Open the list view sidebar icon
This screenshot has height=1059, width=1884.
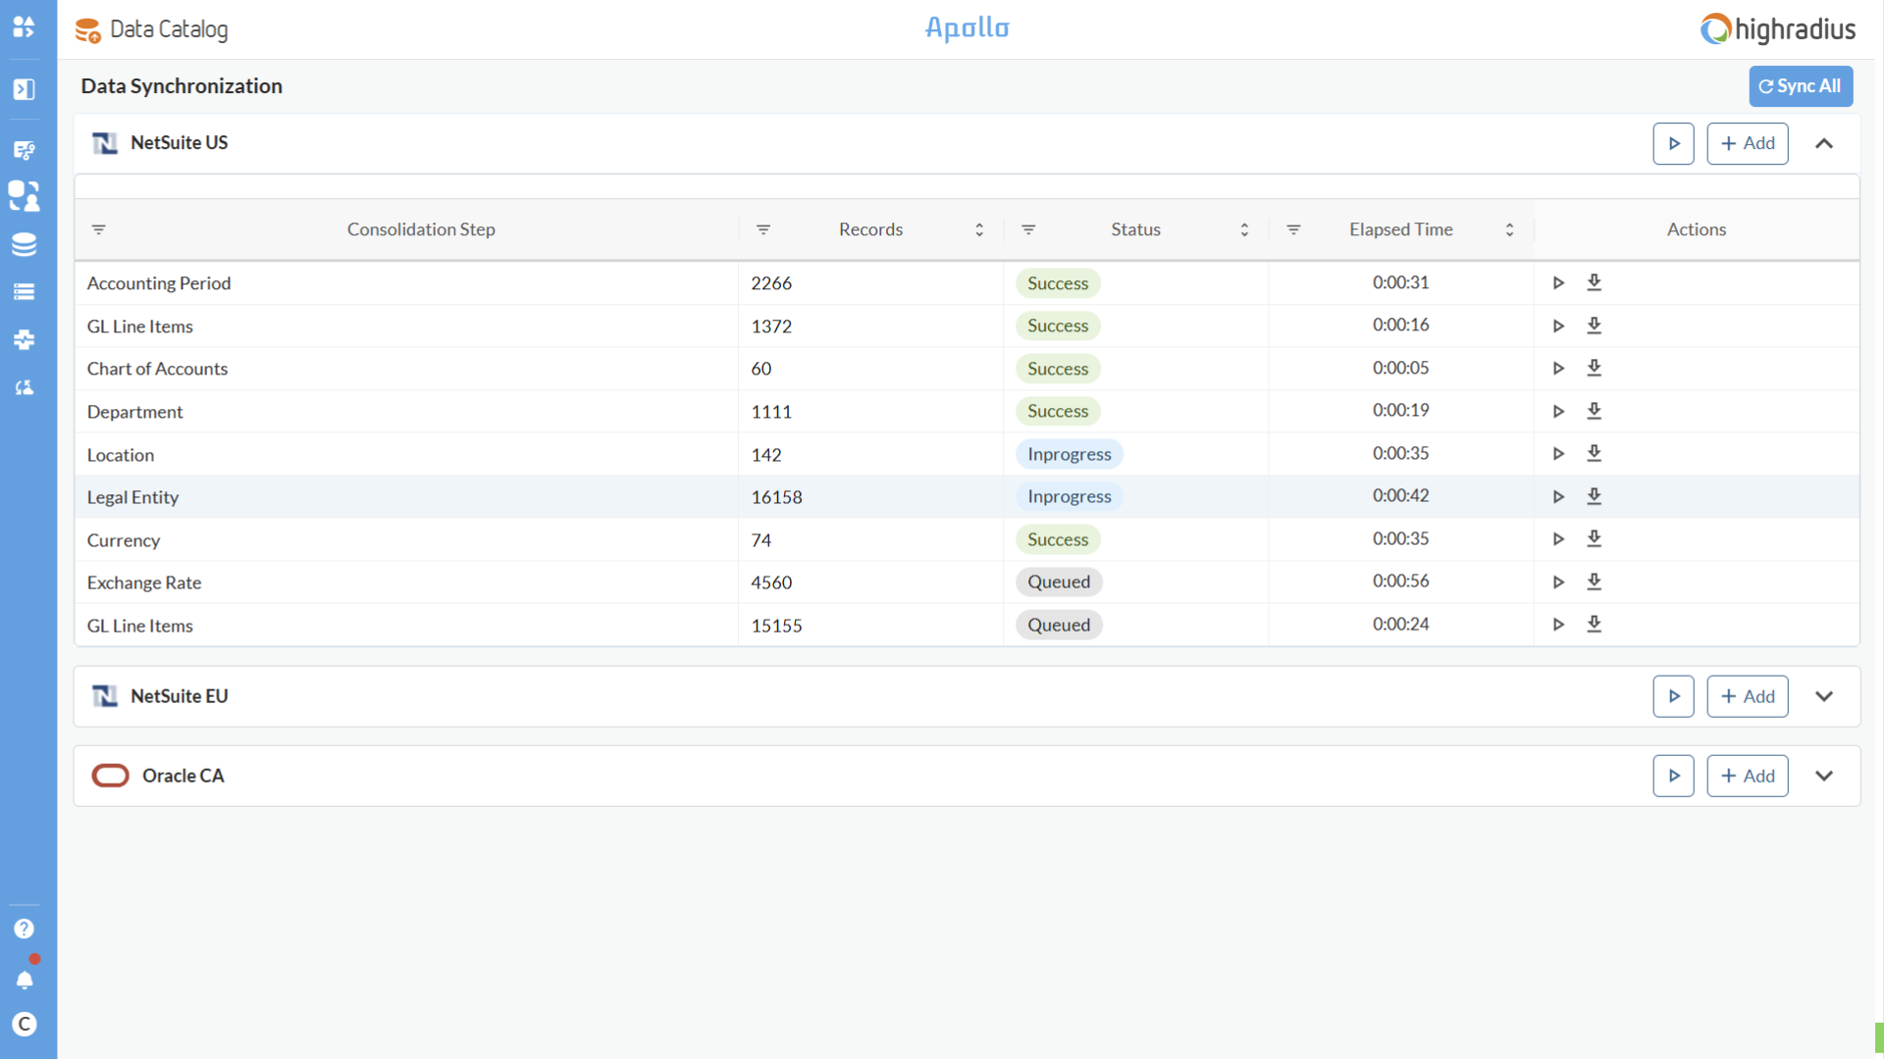coord(25,292)
